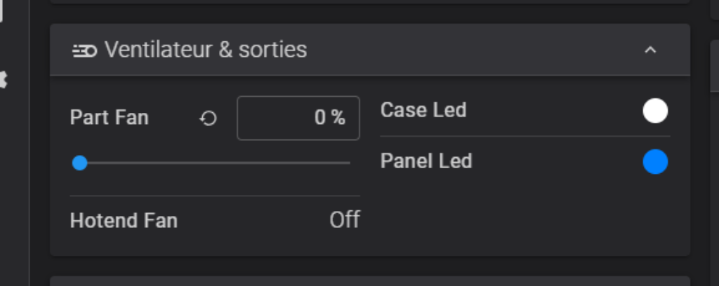Image resolution: width=719 pixels, height=286 pixels.
Task: Click the Part Fan label
Action: [x=109, y=118]
